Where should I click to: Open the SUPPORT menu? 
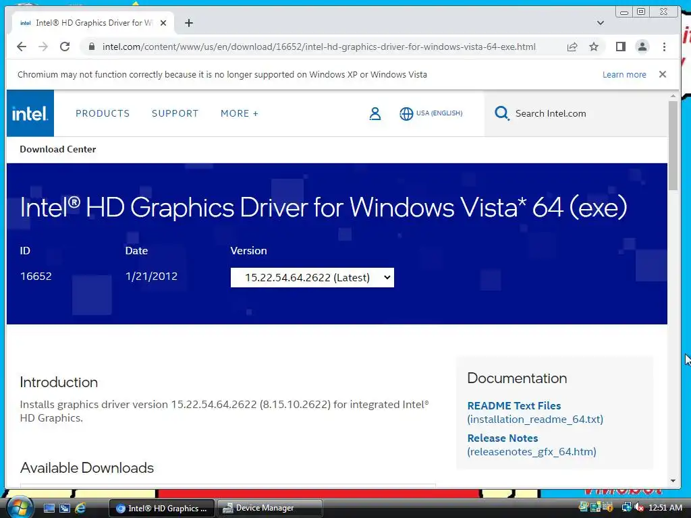tap(175, 113)
